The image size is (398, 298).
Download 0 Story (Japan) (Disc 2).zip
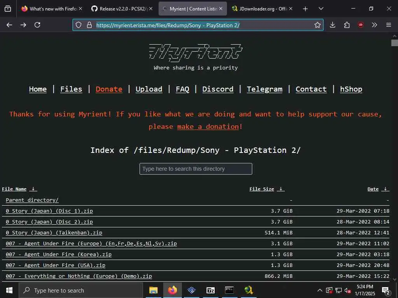(x=49, y=222)
